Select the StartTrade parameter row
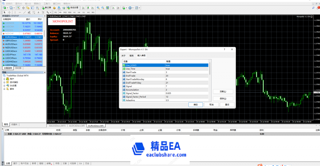Image resolution: width=320 pixels, height=166 pixels. tap(165, 72)
